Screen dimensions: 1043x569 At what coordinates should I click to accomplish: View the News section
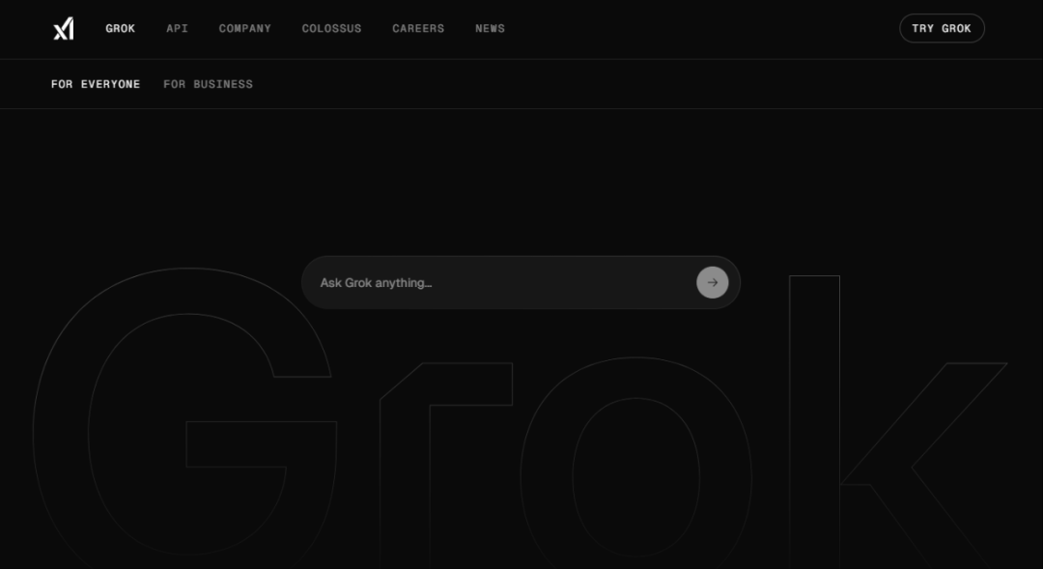coord(491,29)
